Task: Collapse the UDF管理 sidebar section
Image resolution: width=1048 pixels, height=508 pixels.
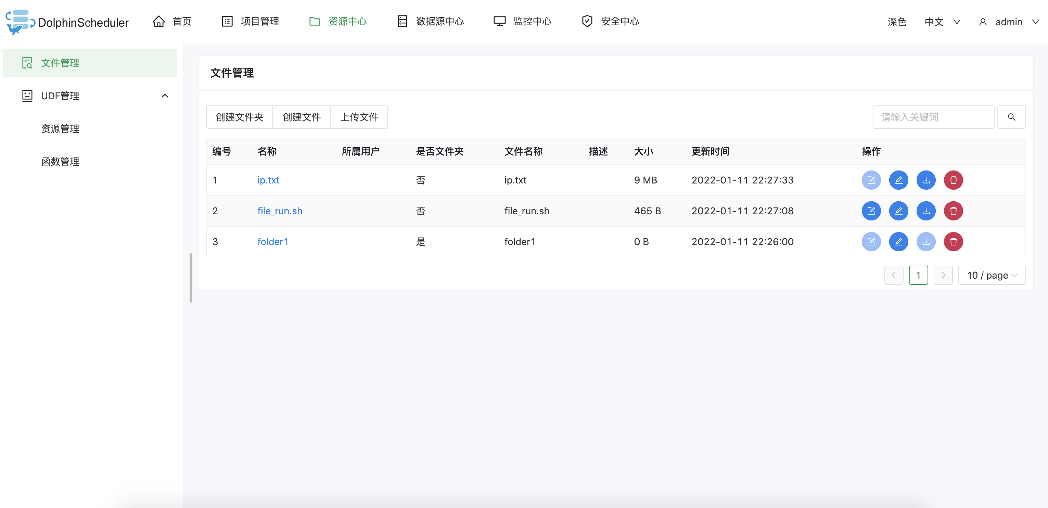Action: pos(164,96)
